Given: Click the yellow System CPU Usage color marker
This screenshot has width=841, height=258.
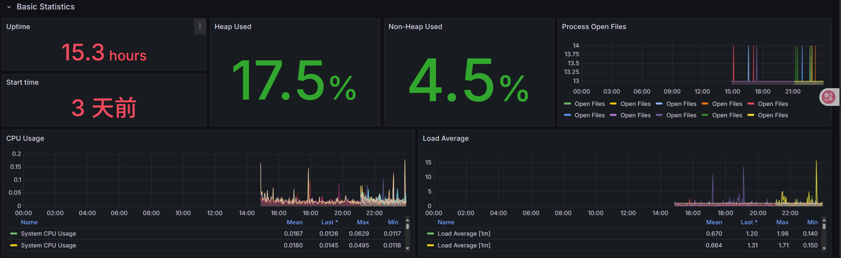Looking at the screenshot, I should click(x=14, y=245).
